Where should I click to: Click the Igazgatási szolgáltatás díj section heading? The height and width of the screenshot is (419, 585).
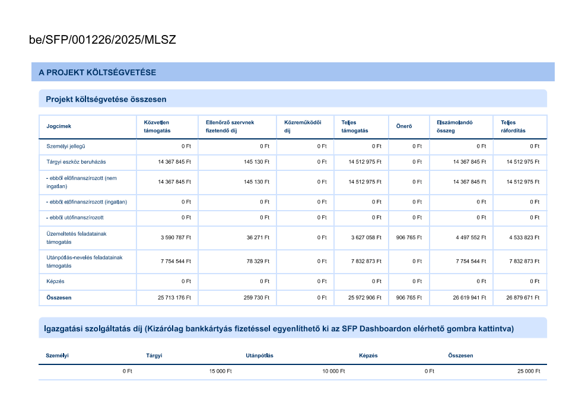[x=279, y=329]
